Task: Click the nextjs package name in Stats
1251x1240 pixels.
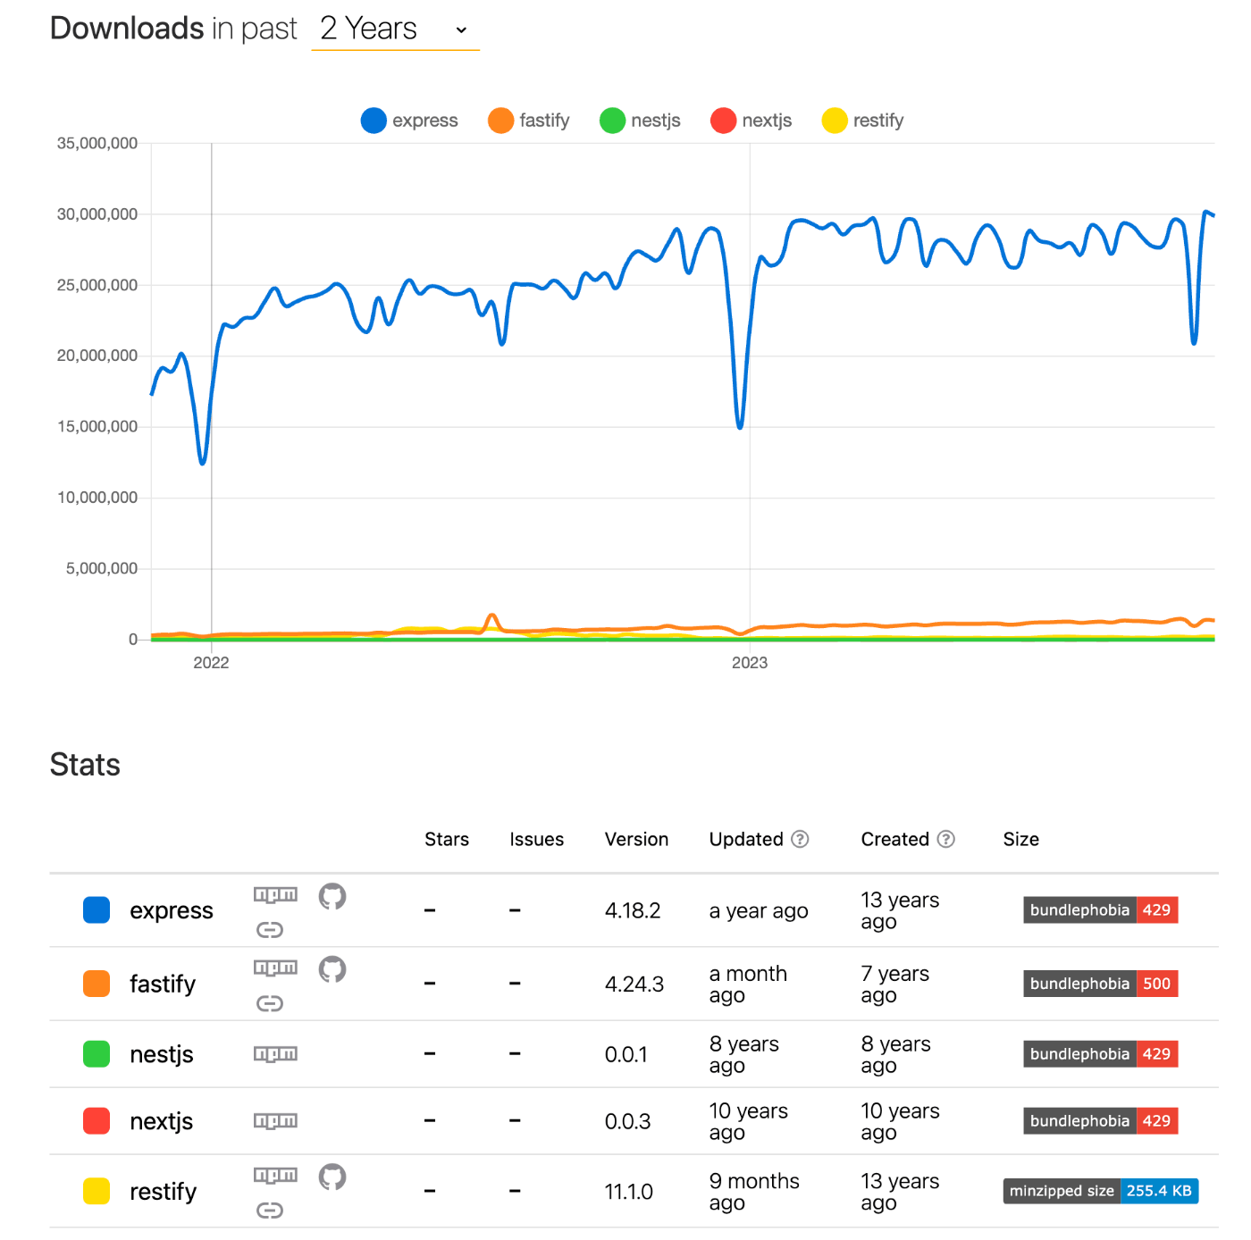Action: point(162,1122)
